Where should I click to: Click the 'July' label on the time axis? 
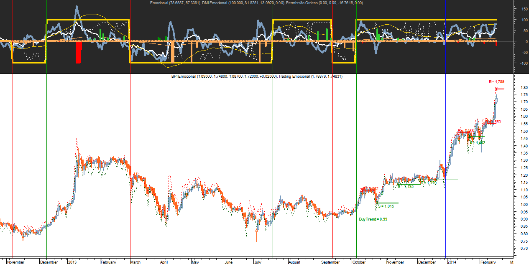point(258,262)
